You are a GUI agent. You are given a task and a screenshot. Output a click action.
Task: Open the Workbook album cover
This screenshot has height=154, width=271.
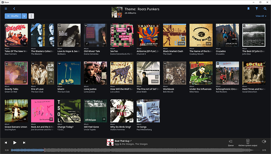point(174,73)
